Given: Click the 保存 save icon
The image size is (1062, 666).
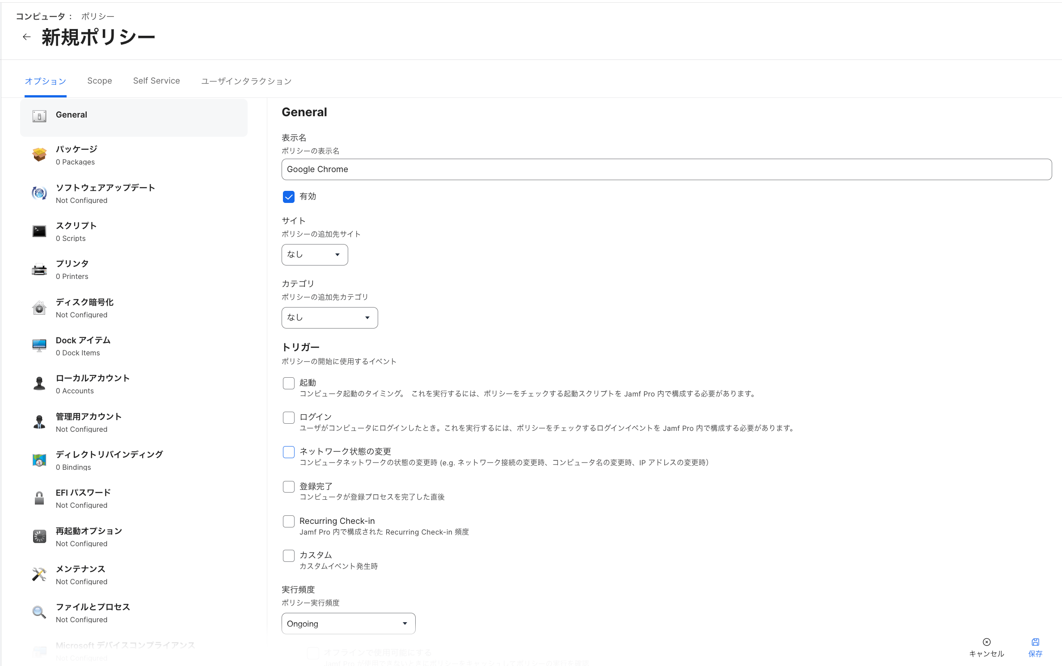Looking at the screenshot, I should point(1035,642).
